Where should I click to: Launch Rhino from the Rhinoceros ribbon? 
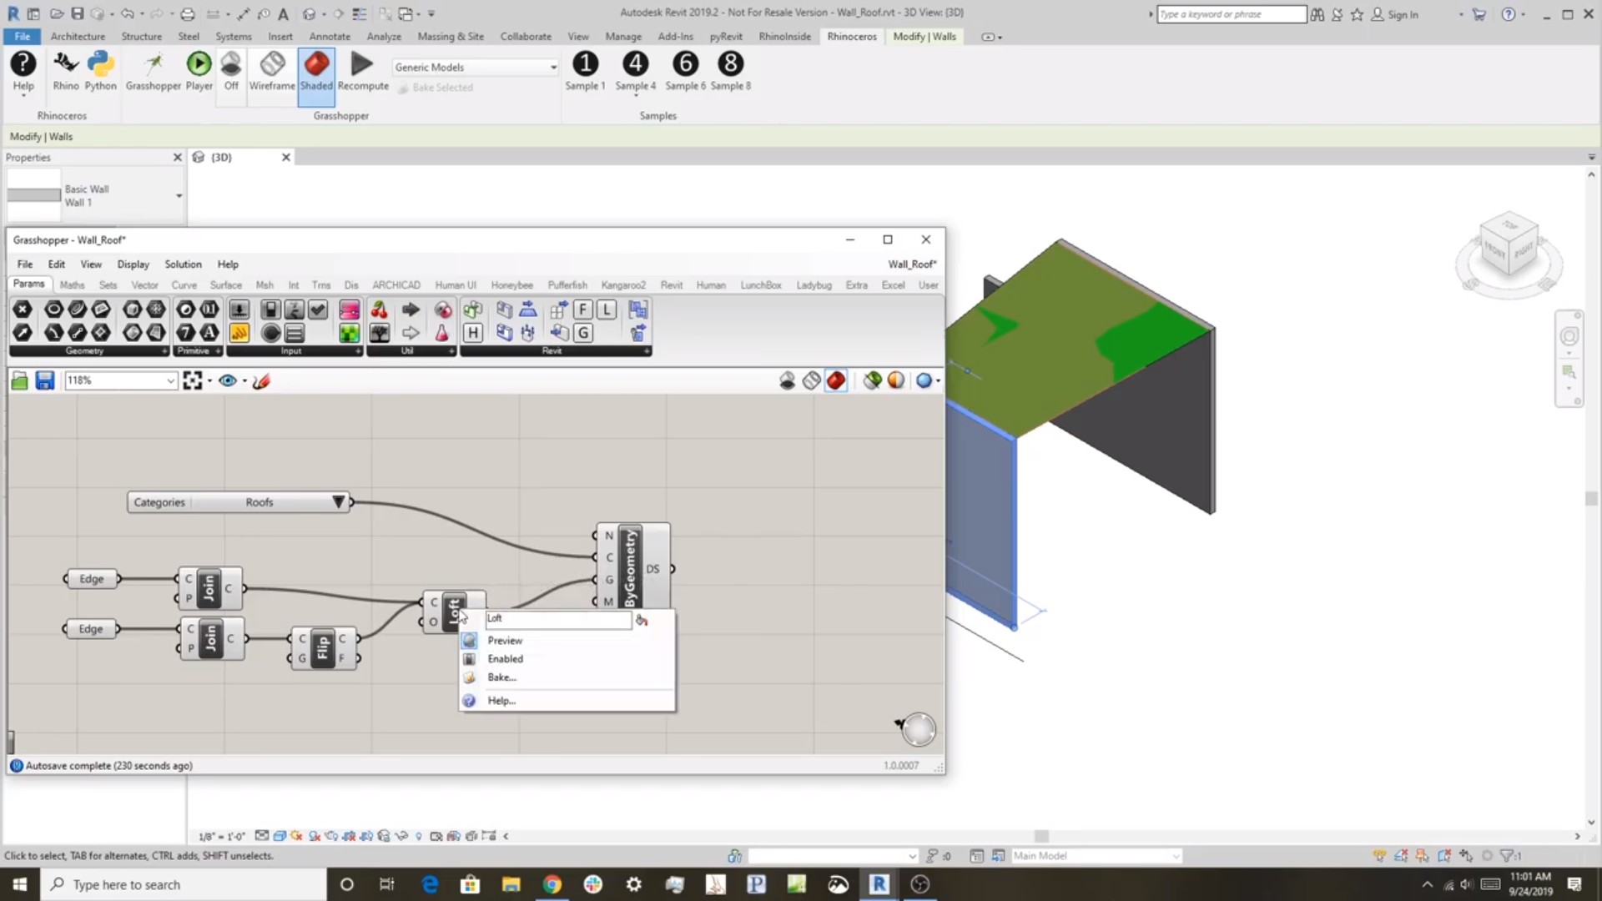coord(65,71)
